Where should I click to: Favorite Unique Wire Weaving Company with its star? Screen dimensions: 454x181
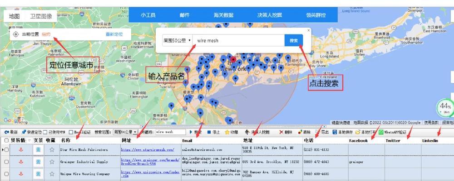(52, 174)
